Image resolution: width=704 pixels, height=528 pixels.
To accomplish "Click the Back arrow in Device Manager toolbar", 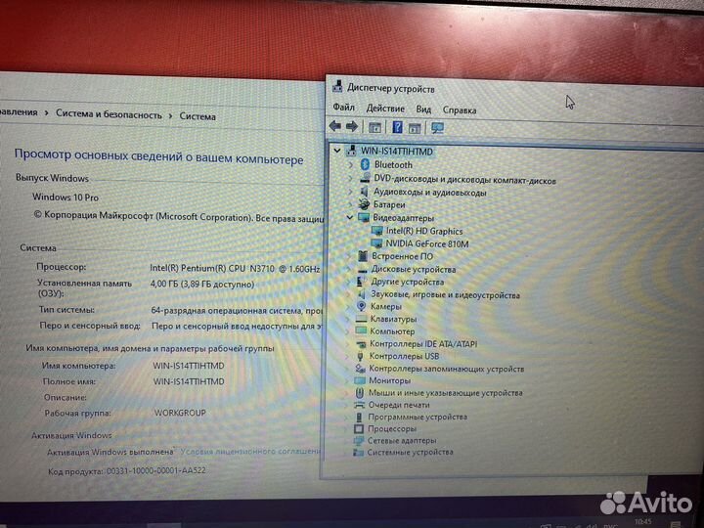I will tap(335, 126).
